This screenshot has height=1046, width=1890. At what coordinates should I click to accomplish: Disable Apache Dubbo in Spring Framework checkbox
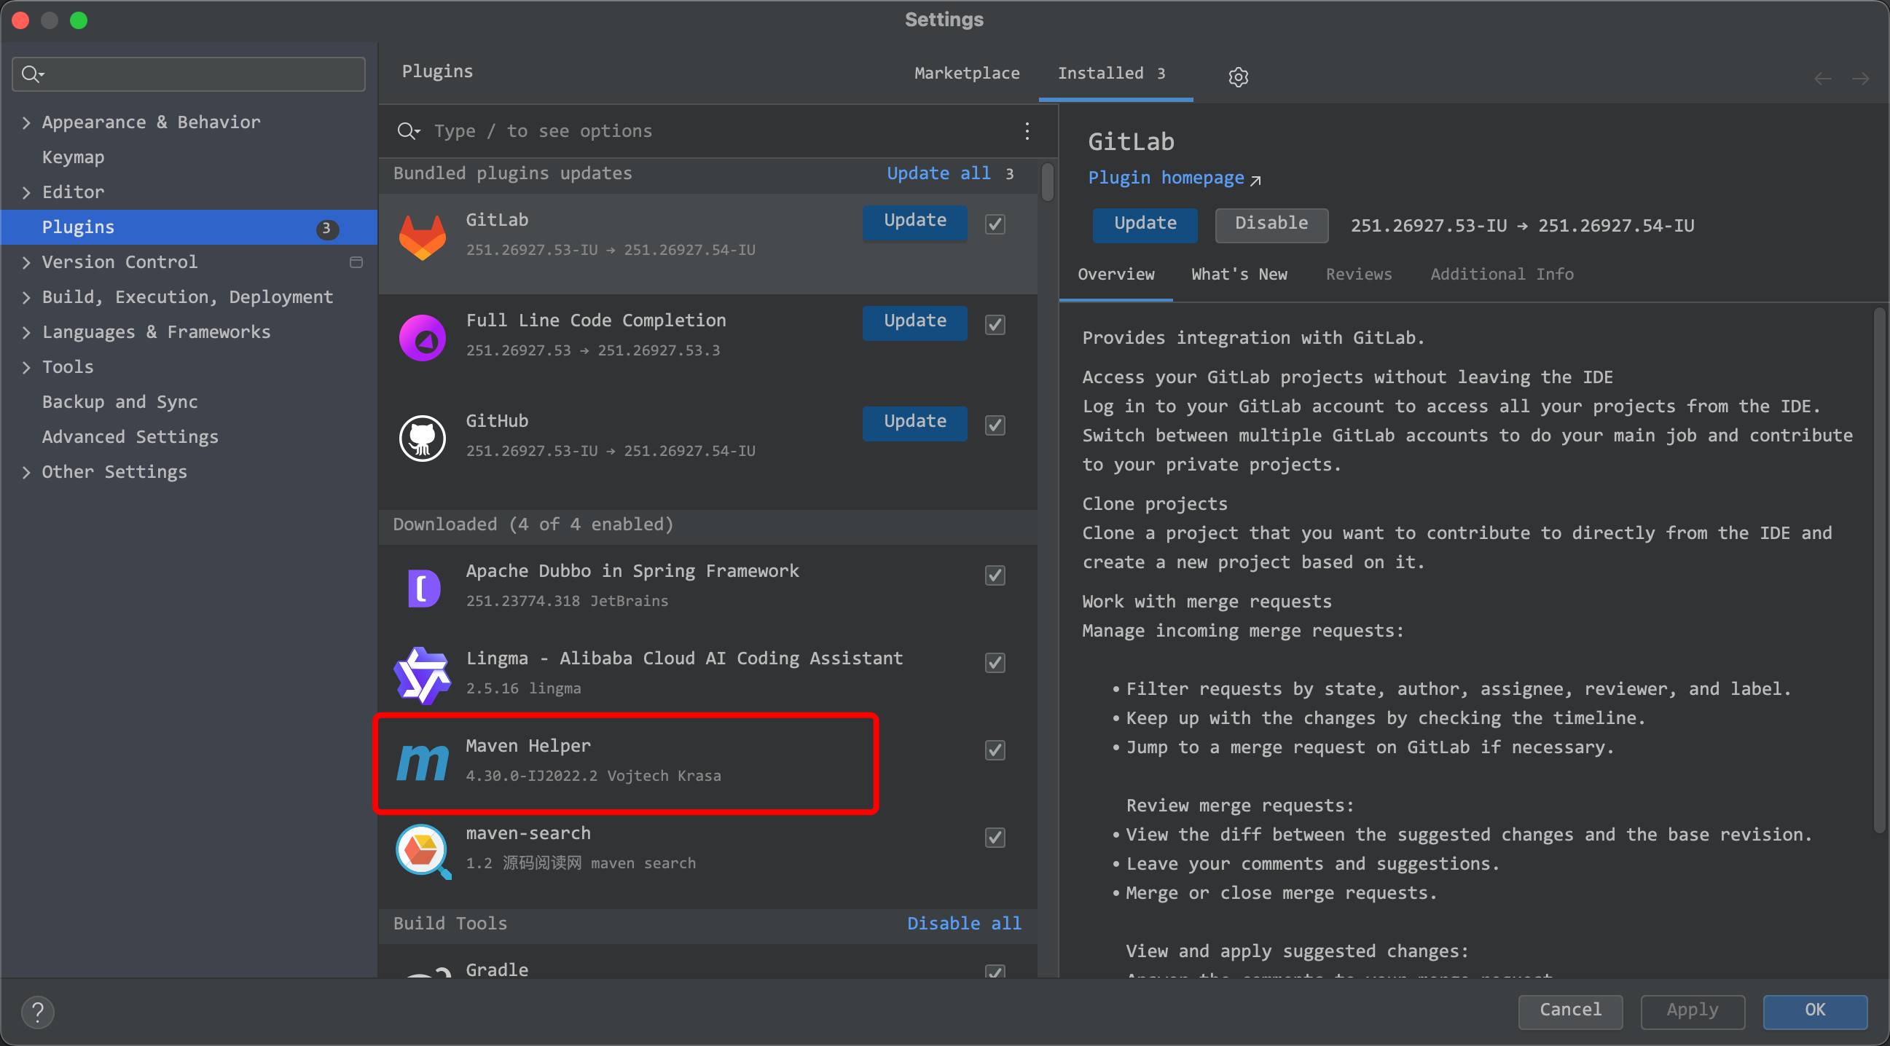click(994, 575)
